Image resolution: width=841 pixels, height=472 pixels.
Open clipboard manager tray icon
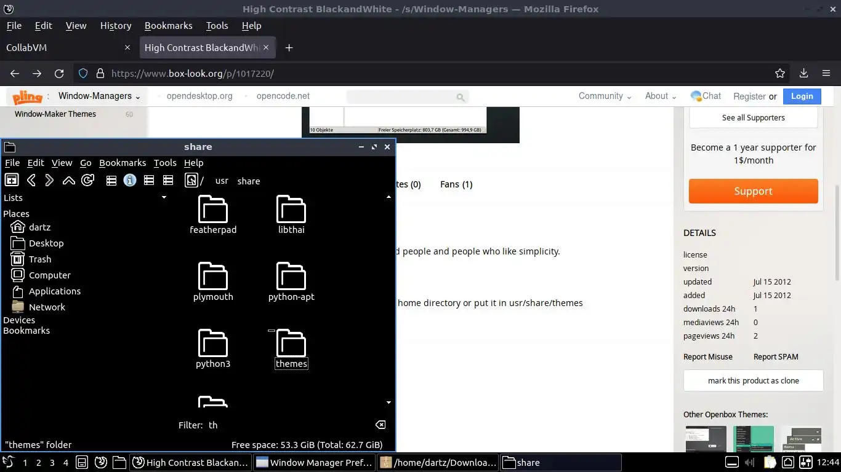(x=770, y=462)
